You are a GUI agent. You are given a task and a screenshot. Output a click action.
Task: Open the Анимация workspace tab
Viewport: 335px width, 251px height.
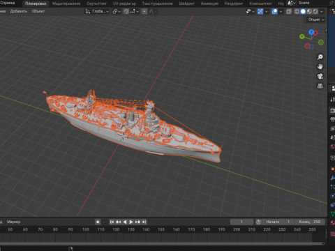[x=209, y=3]
